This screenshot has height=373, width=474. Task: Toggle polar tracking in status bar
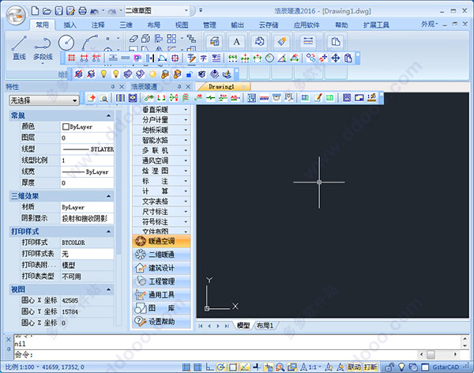click(x=221, y=367)
